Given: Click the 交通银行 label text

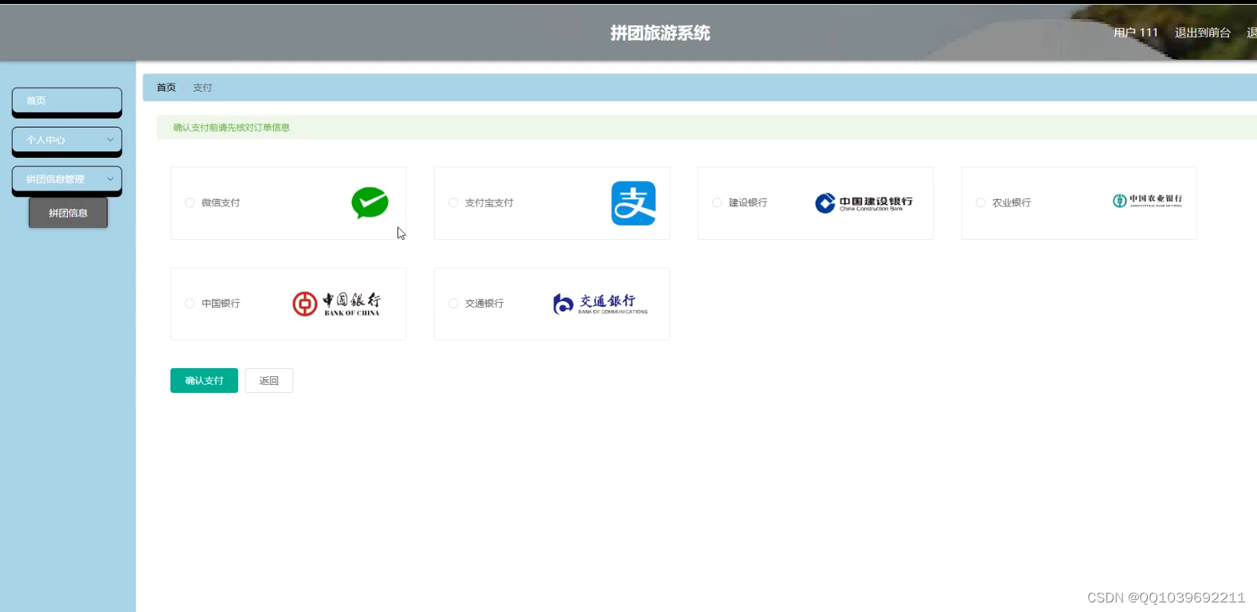Looking at the screenshot, I should (x=484, y=303).
